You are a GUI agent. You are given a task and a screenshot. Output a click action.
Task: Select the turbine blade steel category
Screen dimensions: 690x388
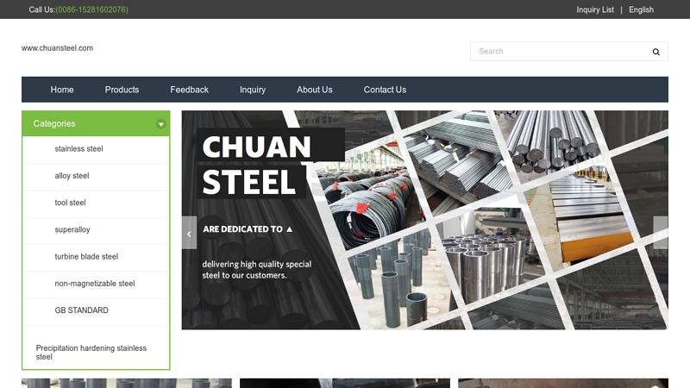tap(86, 256)
